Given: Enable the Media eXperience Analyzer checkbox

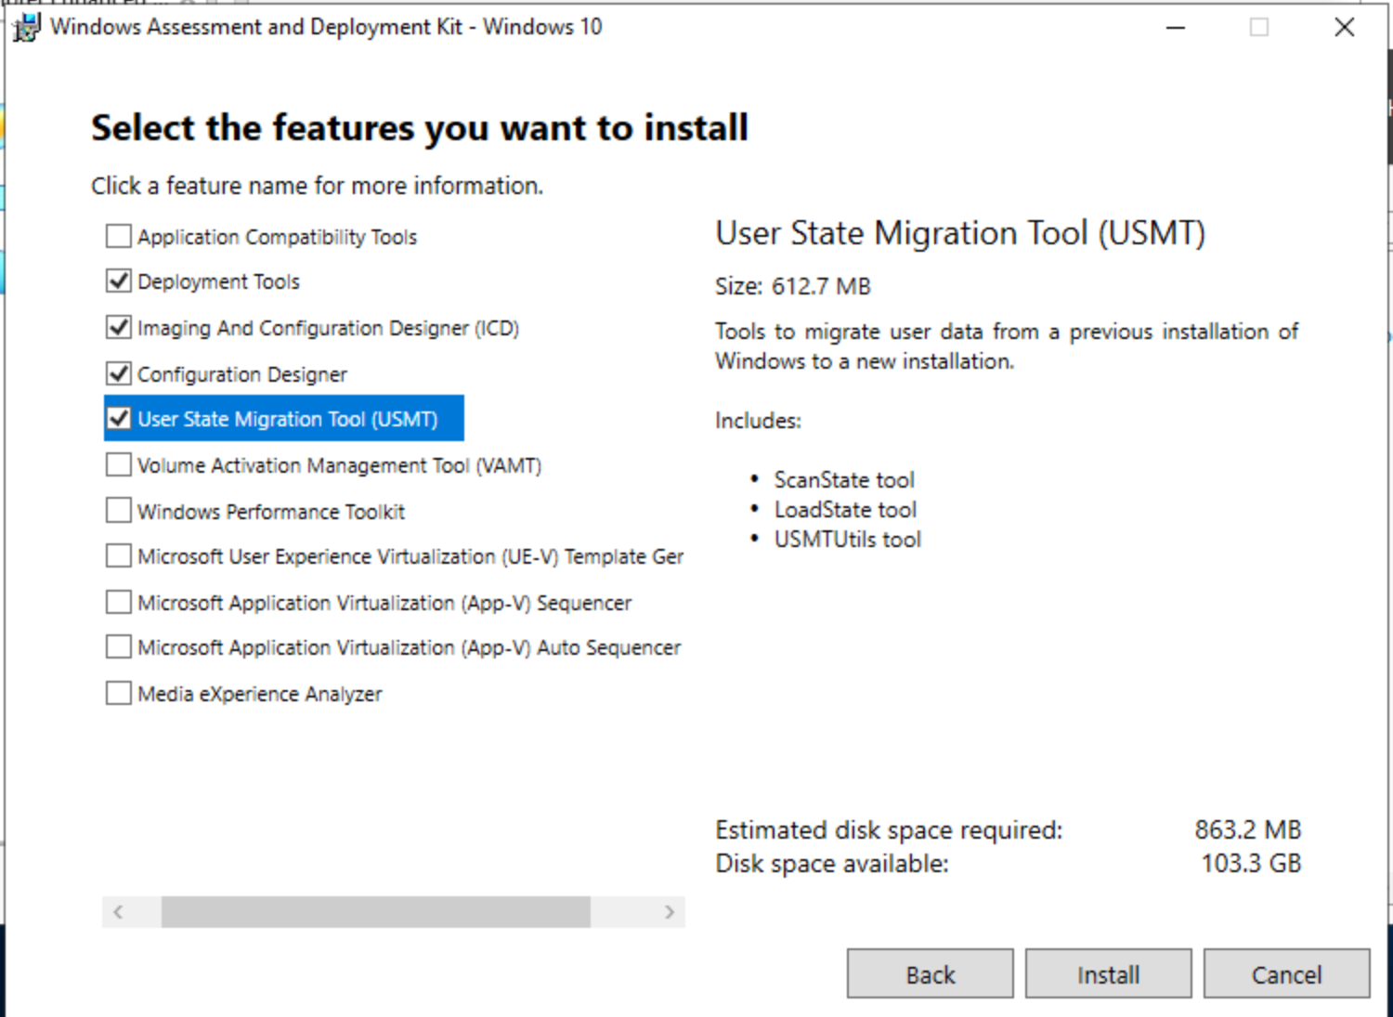Looking at the screenshot, I should (x=119, y=693).
